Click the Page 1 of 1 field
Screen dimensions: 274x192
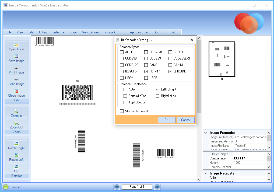click(137, 187)
